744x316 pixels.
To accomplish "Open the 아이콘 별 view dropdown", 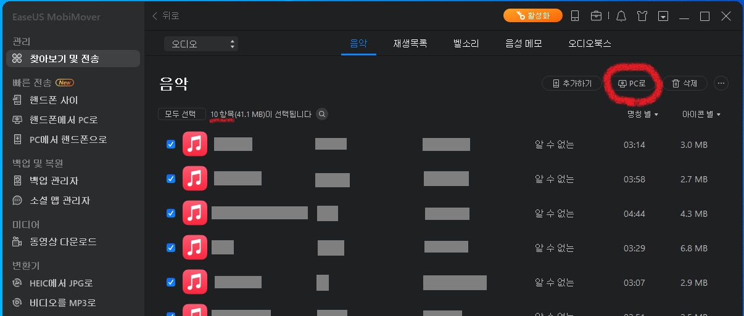I will tap(702, 115).
